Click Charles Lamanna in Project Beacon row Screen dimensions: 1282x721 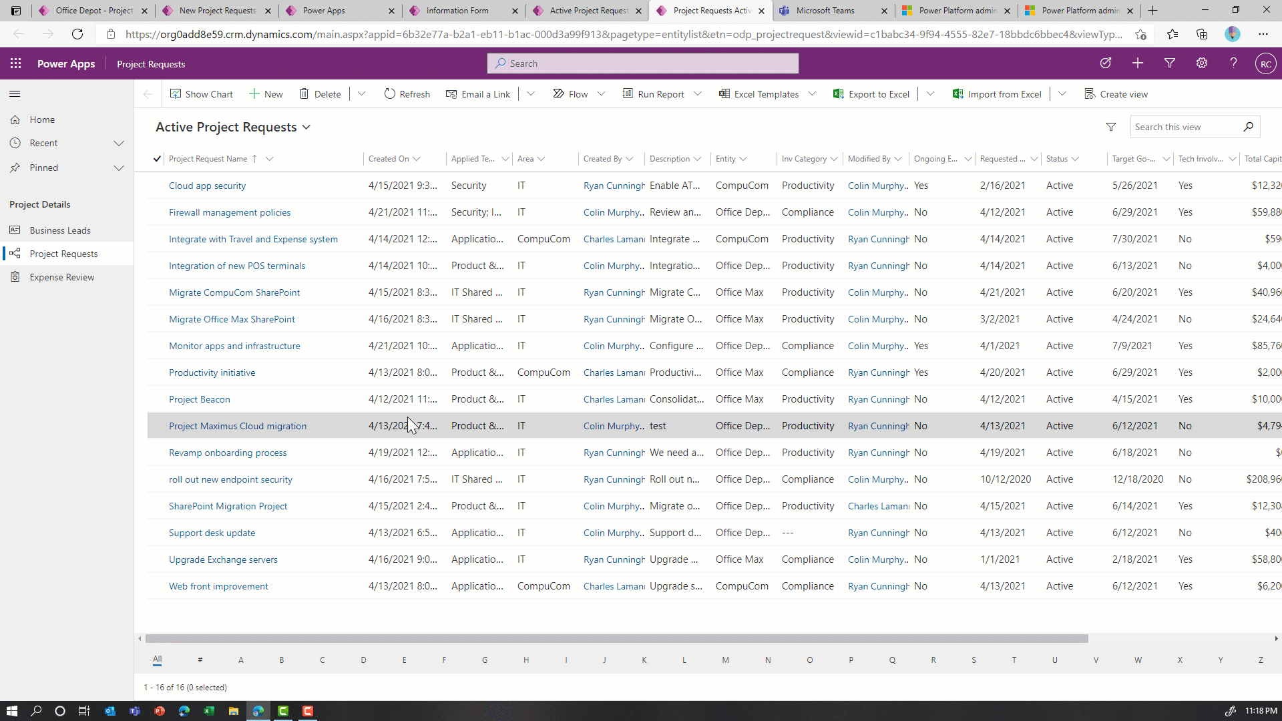pos(614,399)
